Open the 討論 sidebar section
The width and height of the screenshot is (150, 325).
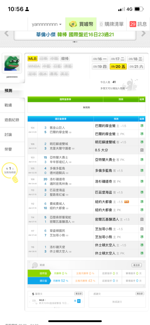pos(12,135)
